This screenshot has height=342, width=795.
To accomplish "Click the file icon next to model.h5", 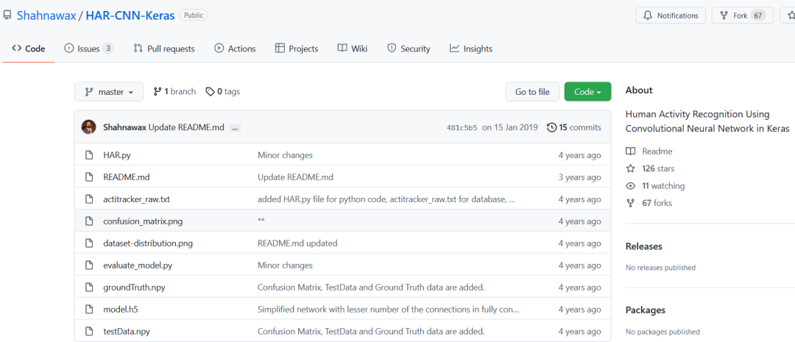I will click(89, 310).
